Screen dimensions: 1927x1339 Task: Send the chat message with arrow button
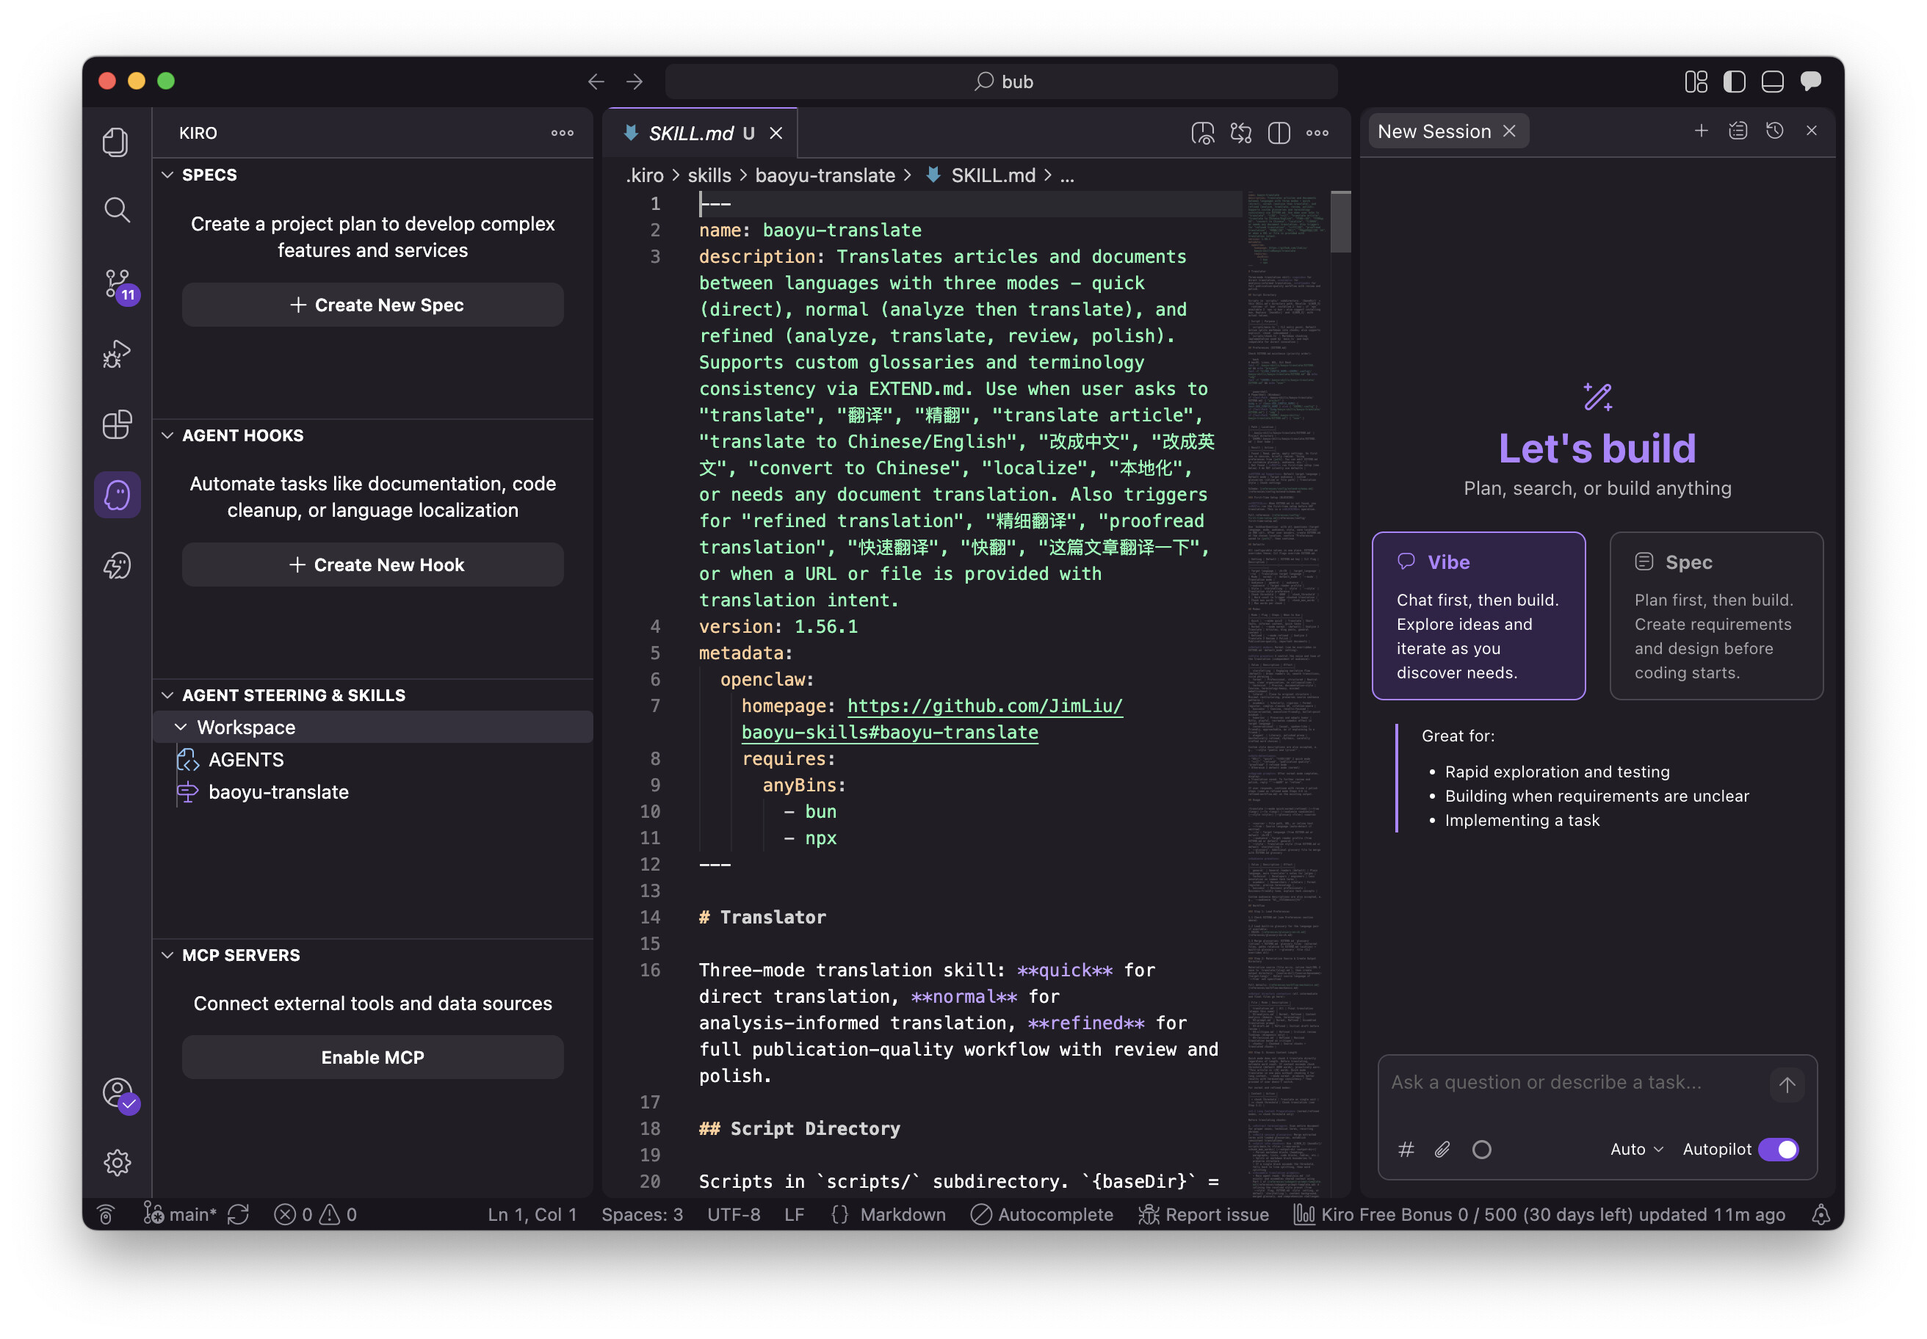pos(1787,1084)
